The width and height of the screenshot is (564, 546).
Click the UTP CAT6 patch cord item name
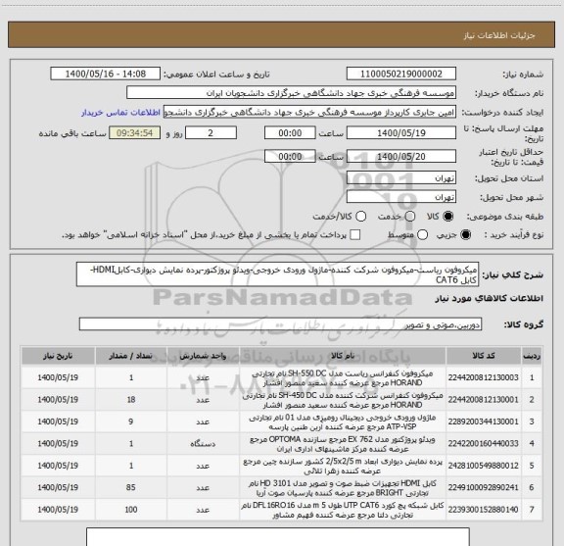tap(343, 510)
